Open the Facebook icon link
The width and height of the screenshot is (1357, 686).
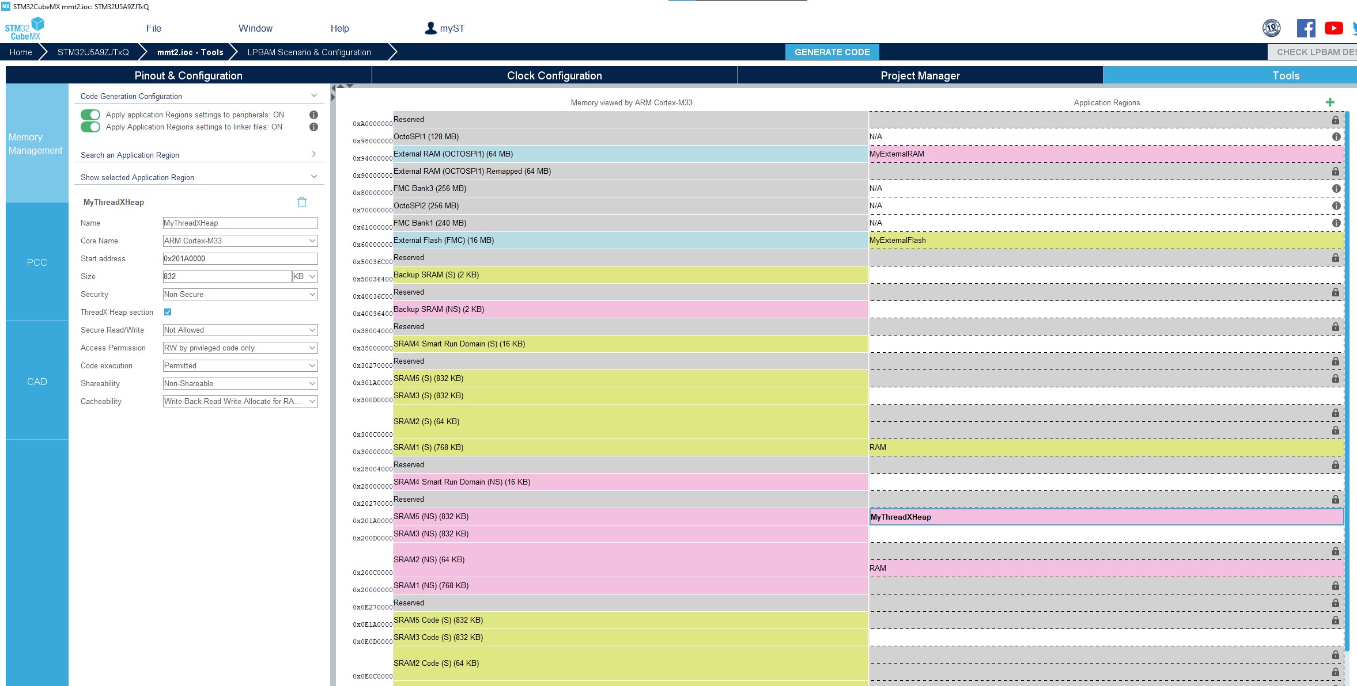(1306, 28)
